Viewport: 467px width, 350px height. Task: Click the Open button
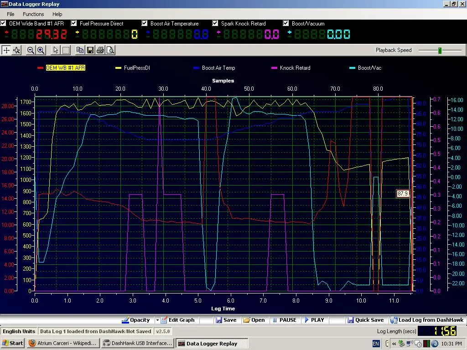click(x=254, y=320)
